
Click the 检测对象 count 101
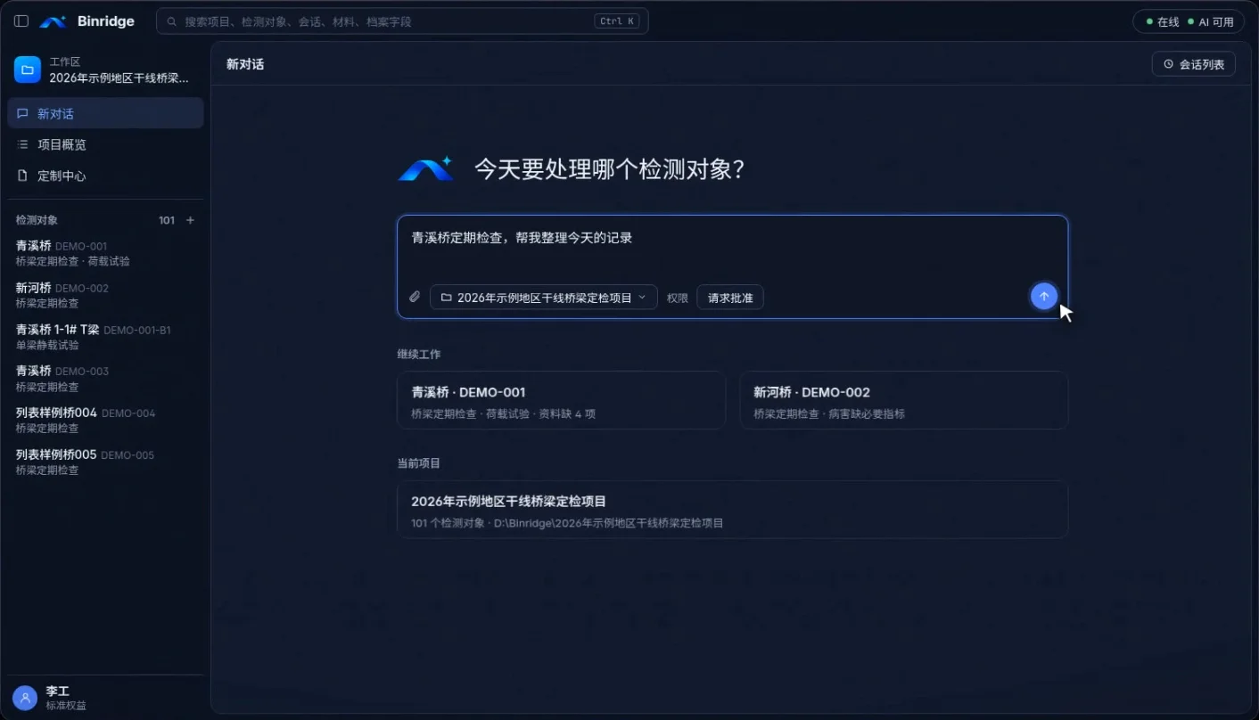point(167,220)
